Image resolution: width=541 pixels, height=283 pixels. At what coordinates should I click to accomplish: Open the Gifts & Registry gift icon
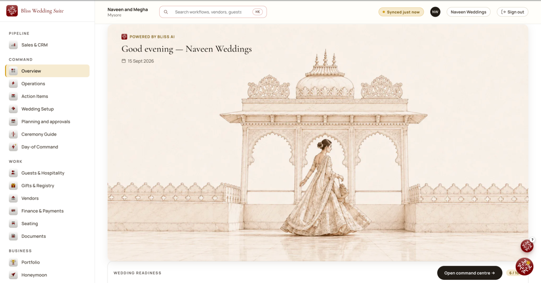click(13, 186)
